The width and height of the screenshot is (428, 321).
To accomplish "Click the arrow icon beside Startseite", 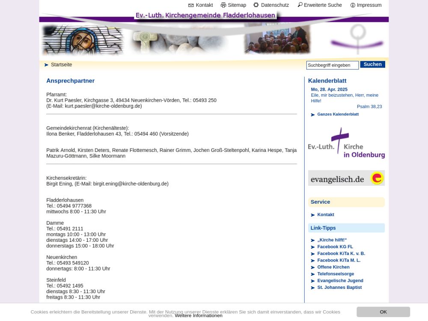I will click(x=46, y=65).
